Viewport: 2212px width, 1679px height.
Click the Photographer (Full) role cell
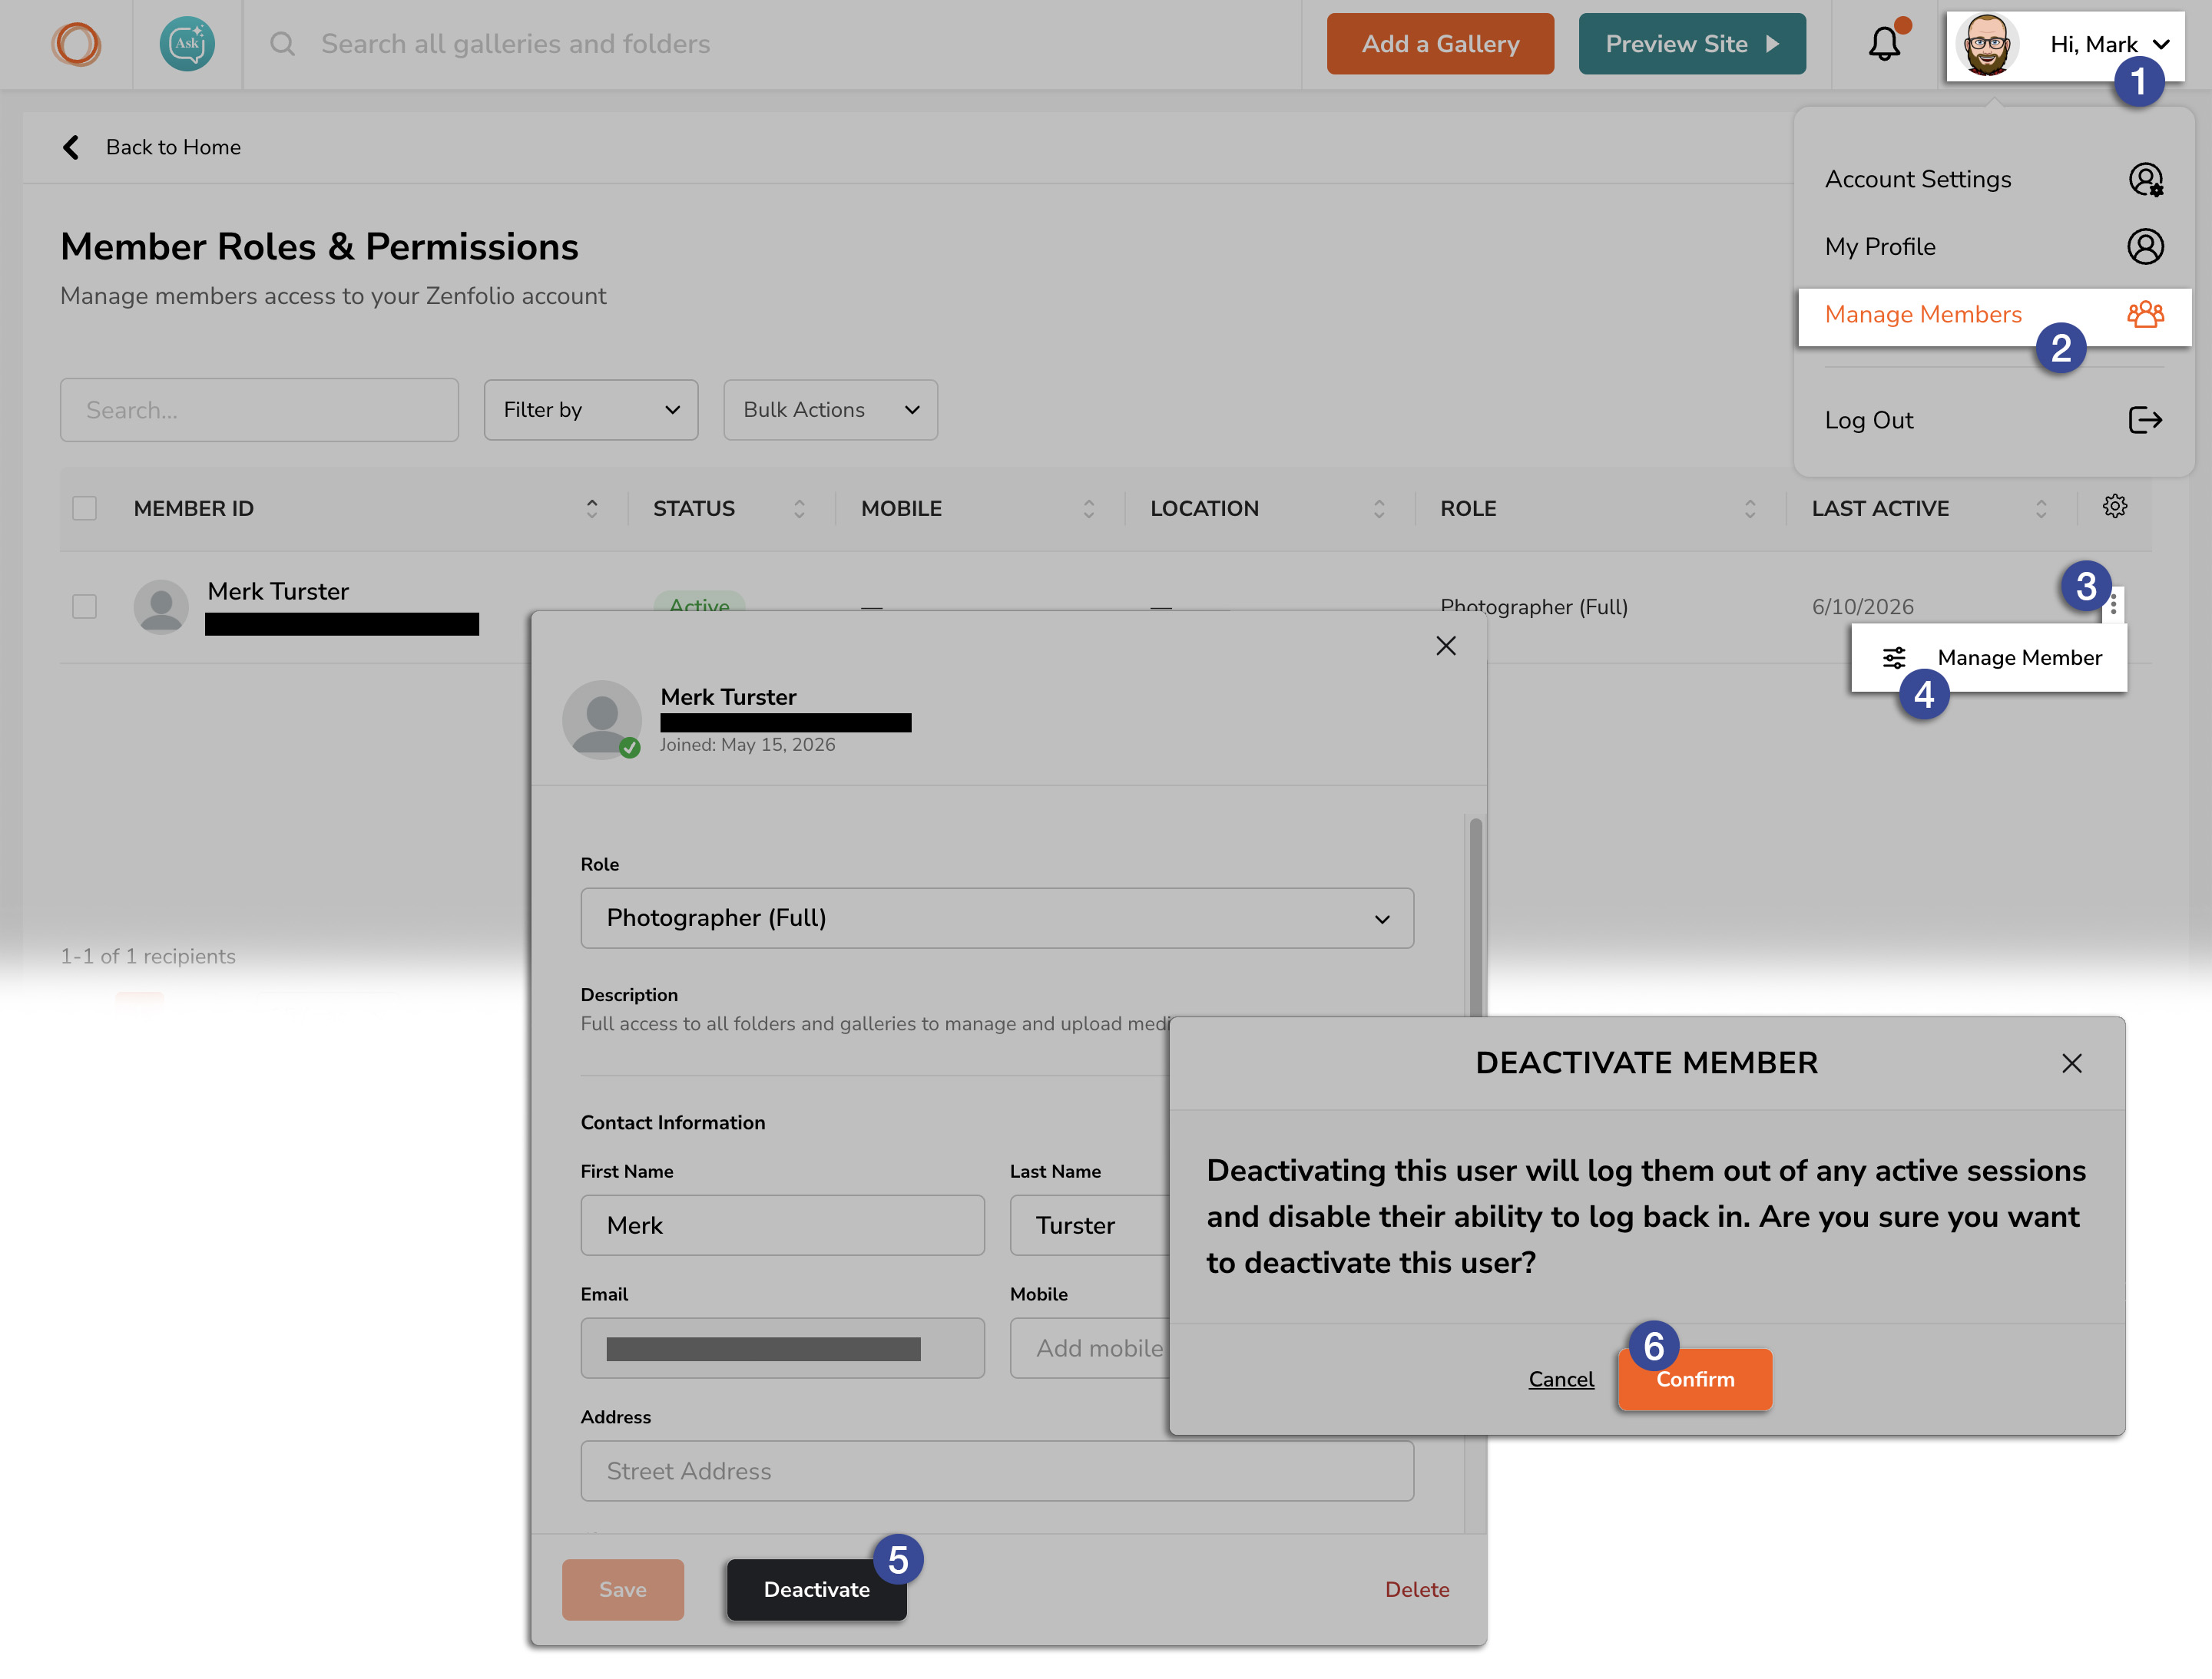click(x=1533, y=606)
